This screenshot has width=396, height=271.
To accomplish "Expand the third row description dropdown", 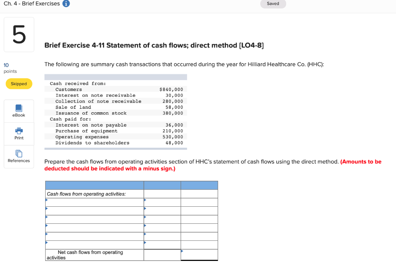I will (47, 218).
